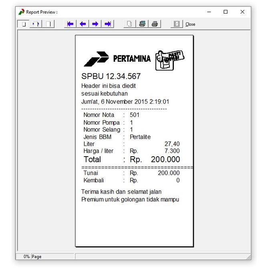Click the 'sesuai kebutuhan' line
268x268 pixels.
coord(105,94)
